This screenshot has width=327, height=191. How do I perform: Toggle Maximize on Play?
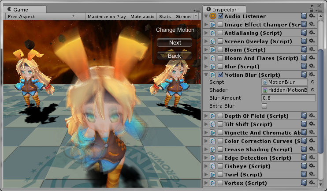tap(107, 16)
